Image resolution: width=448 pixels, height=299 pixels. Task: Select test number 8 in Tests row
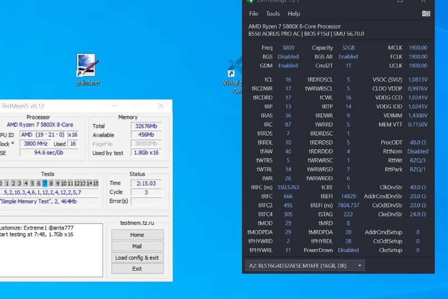click(x=51, y=183)
